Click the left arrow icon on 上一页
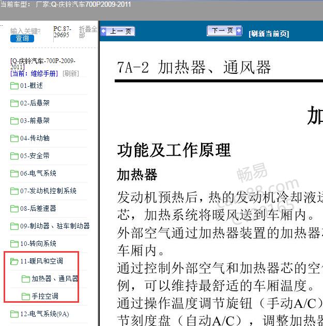This screenshot has height=326, width=323. [x=103, y=32]
